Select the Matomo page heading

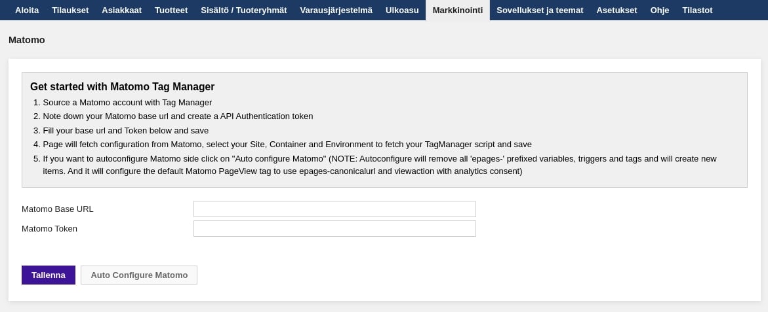(27, 40)
